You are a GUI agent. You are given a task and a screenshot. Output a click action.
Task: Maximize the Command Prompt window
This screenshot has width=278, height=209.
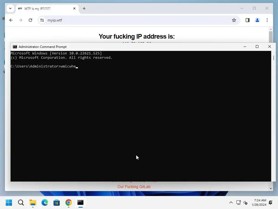point(257,47)
